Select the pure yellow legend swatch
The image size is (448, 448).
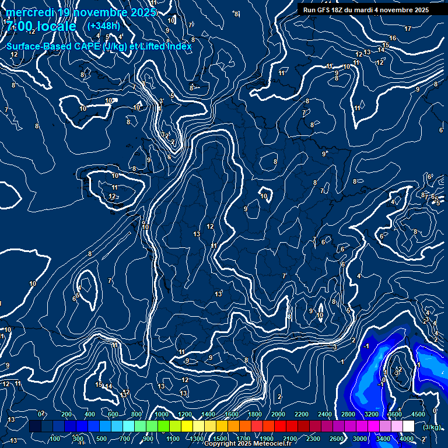(x=187, y=426)
